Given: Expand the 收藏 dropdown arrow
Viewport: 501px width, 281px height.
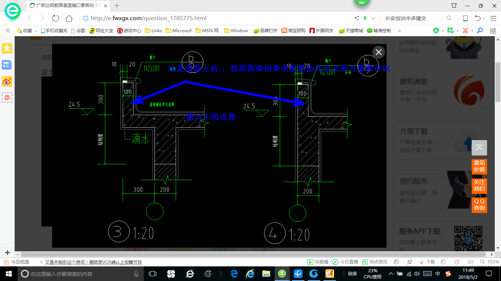Looking at the screenshot, I should (36, 31).
